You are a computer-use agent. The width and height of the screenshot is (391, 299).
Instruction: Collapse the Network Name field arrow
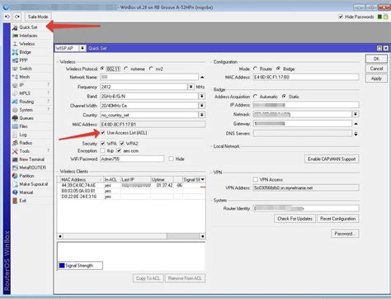pos(202,78)
